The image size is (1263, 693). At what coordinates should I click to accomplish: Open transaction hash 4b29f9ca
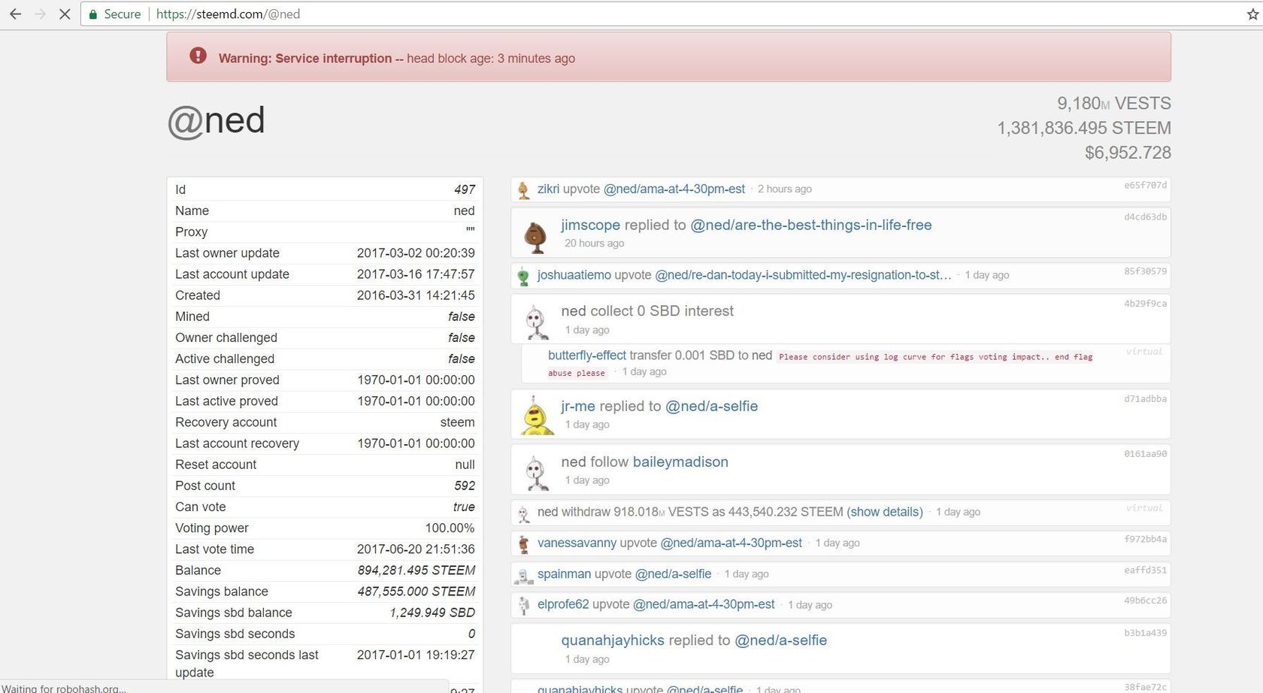(x=1146, y=304)
